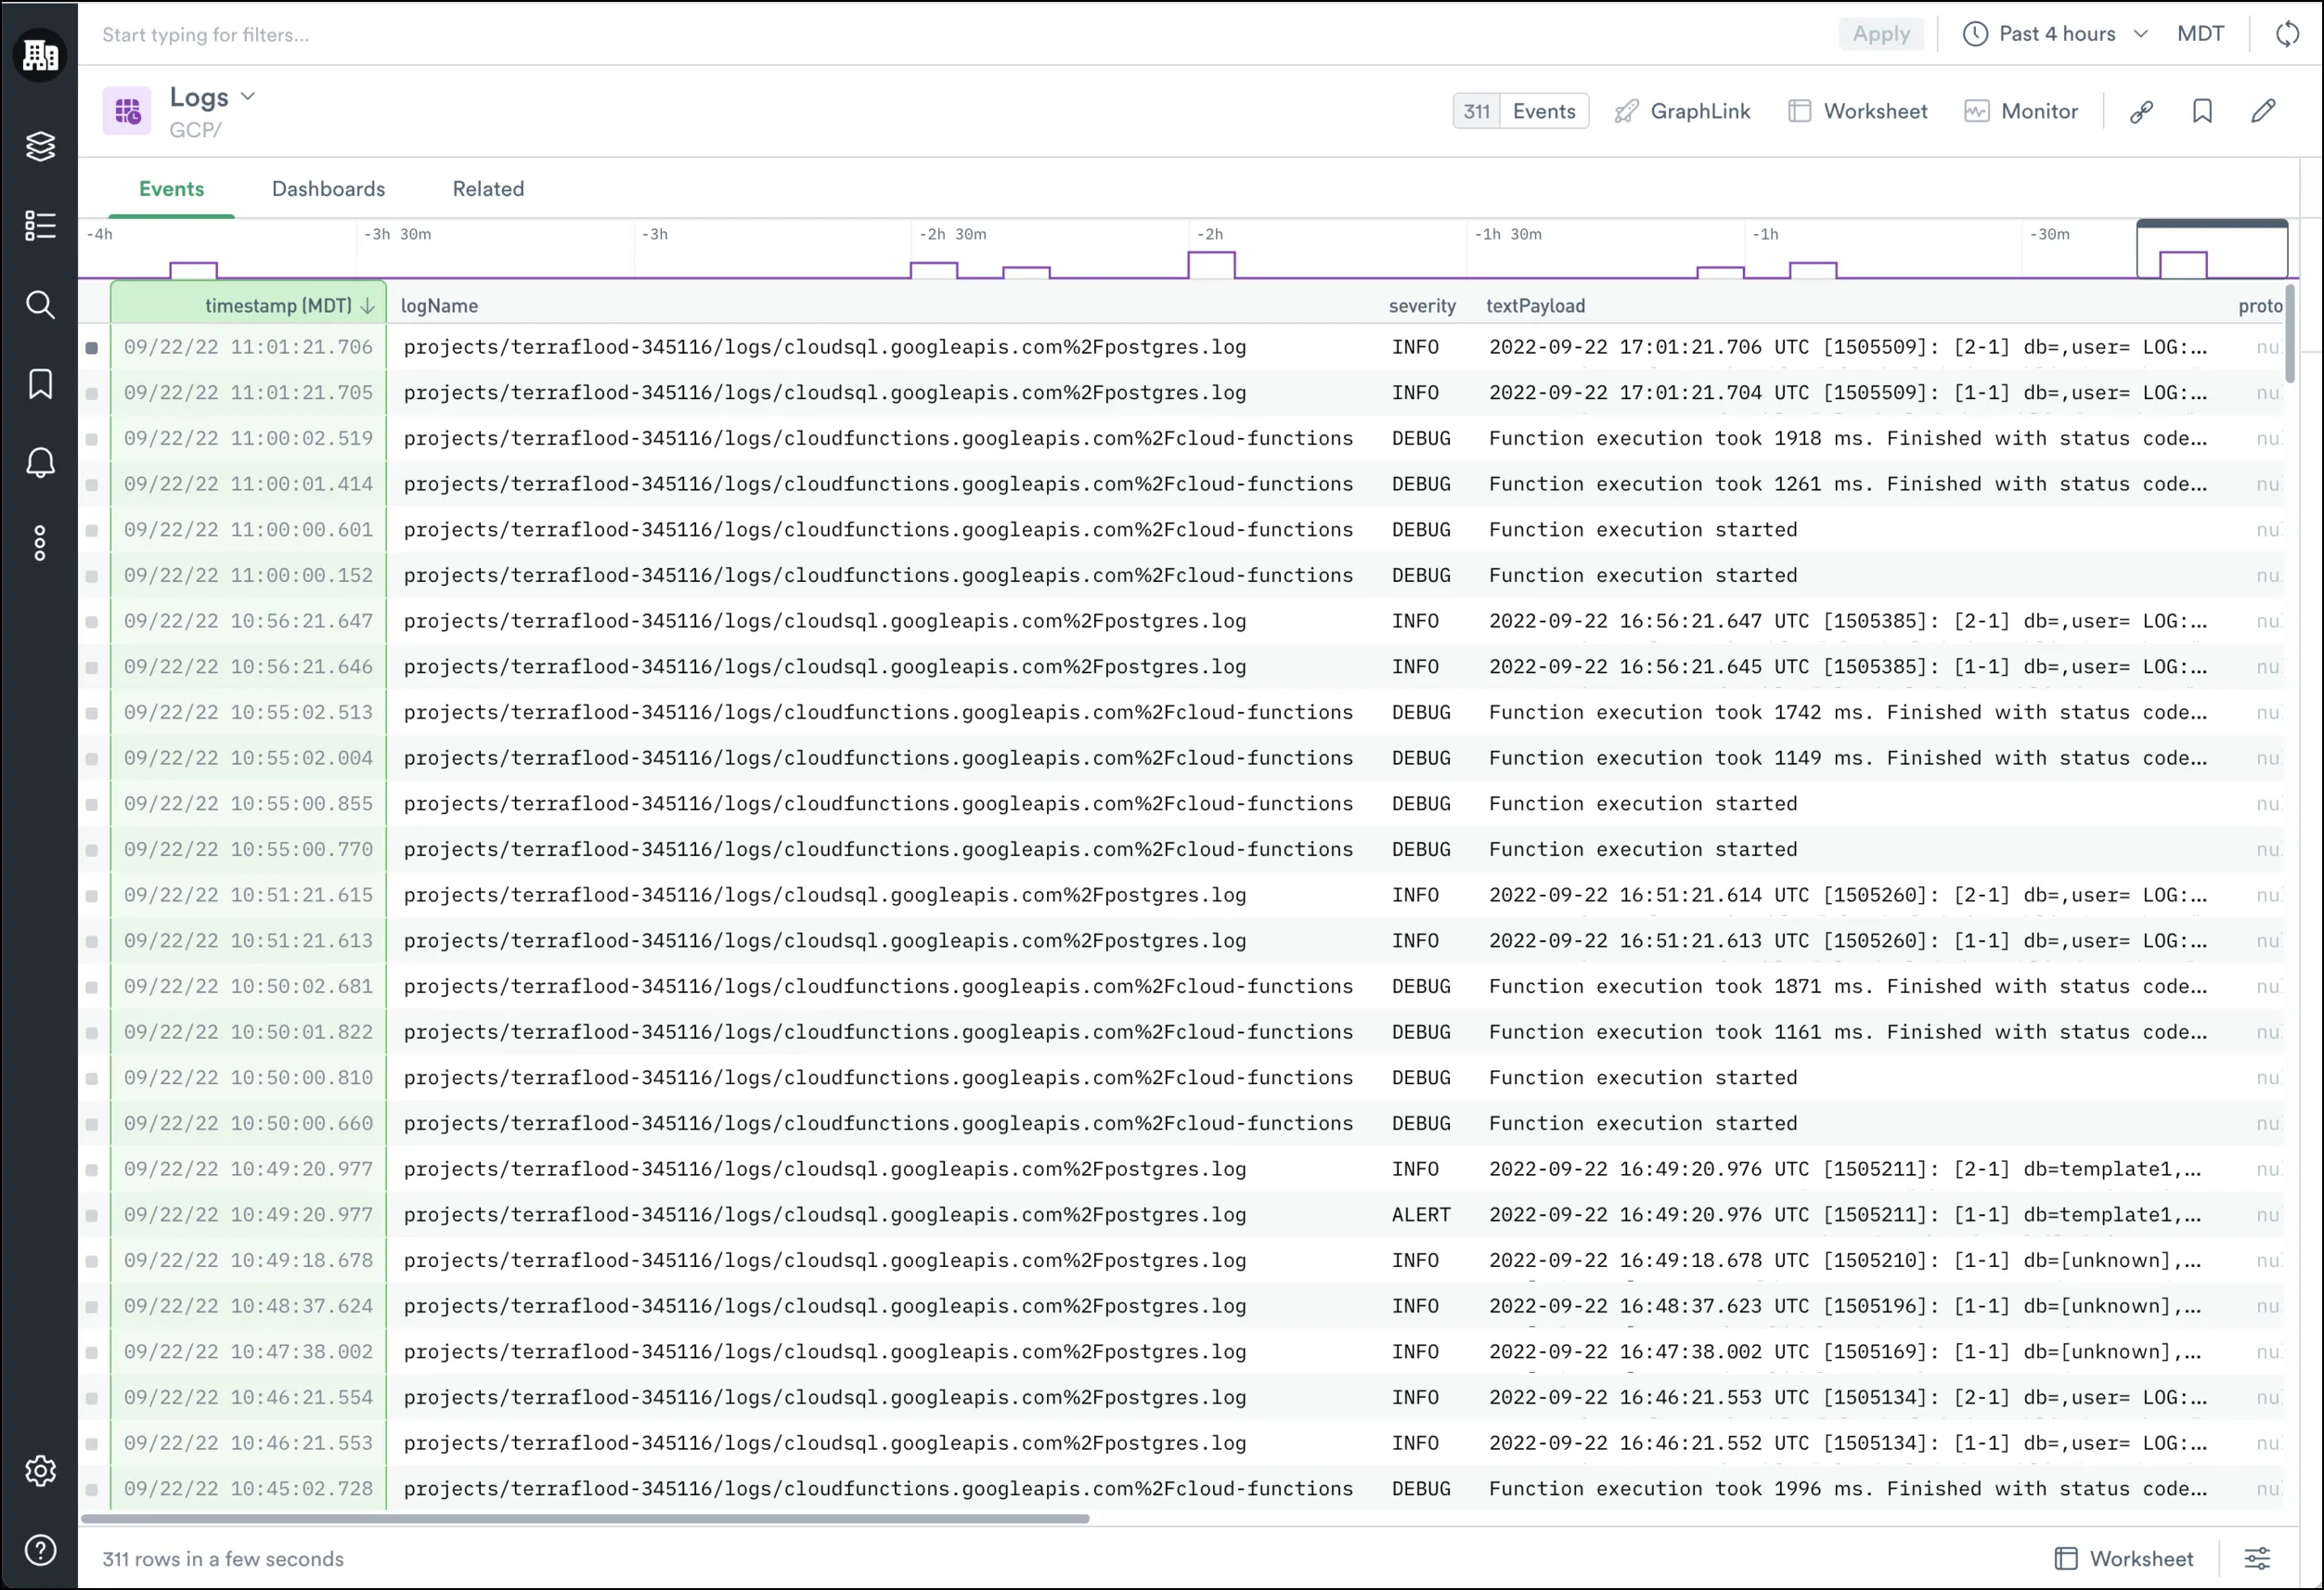
Task: Open the bookmarks sidebar icon
Action: pos(40,384)
